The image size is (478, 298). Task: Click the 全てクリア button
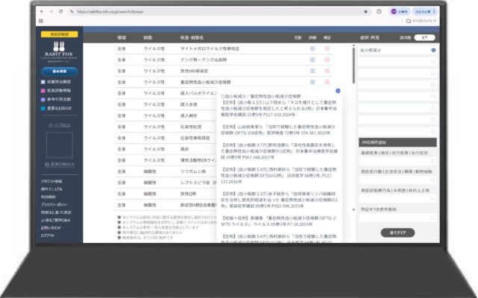[x=397, y=232]
